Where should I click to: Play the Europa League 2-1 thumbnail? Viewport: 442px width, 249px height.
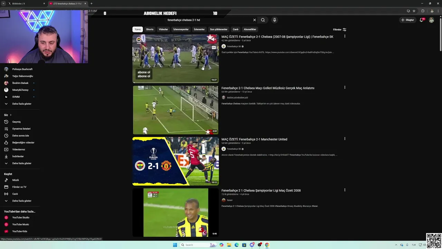175,161
